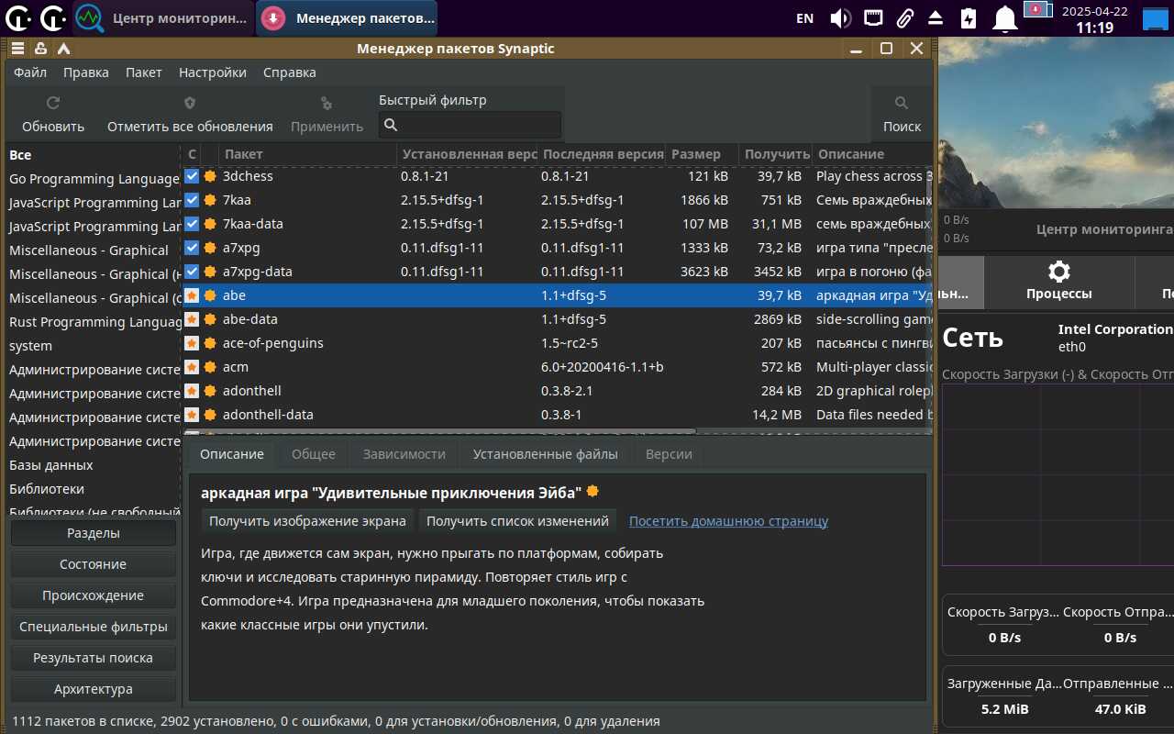1174x734 pixels.
Task: Toggle the status checkbox for package 3dchess
Action: pos(192,176)
